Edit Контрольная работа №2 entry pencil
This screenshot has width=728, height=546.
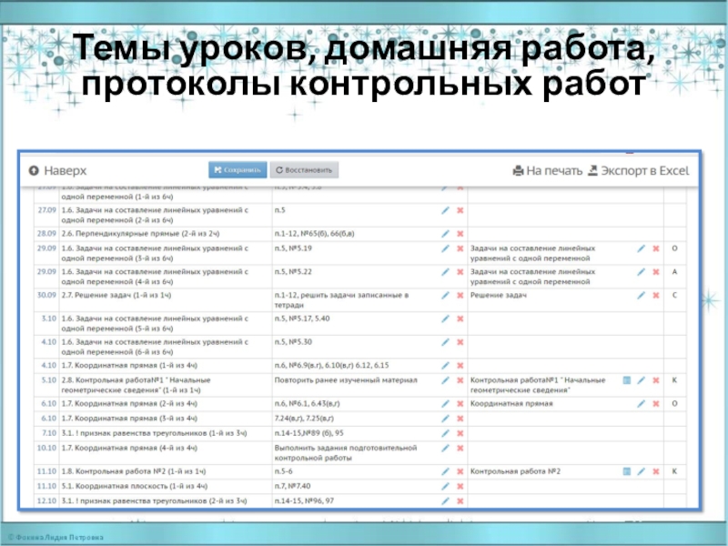pos(641,471)
